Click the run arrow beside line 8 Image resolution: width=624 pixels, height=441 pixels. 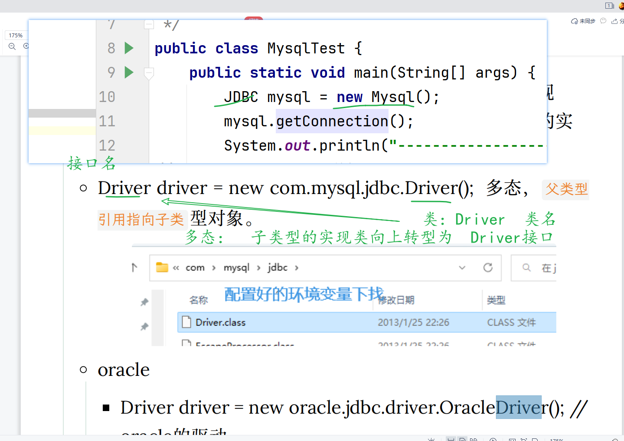pyautogui.click(x=129, y=48)
